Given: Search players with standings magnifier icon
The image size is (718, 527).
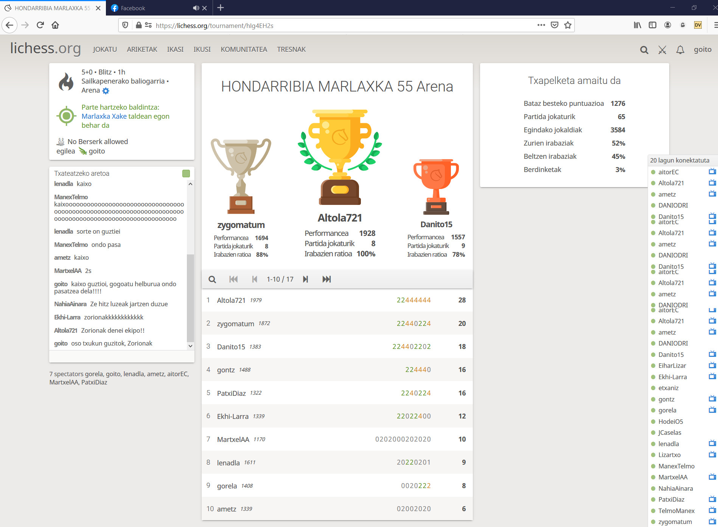Looking at the screenshot, I should pos(212,279).
